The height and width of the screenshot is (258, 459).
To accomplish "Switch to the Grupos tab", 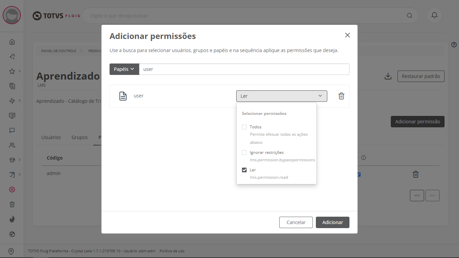I will (x=80, y=137).
